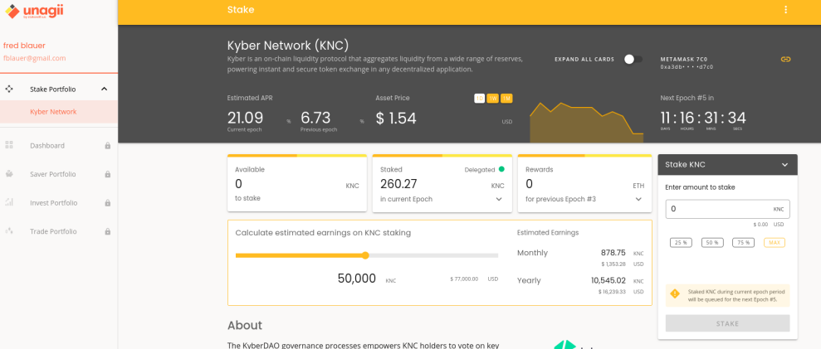The height and width of the screenshot is (349, 821).
Task: Click the lock icon beside Dashboard
Action: (x=107, y=145)
